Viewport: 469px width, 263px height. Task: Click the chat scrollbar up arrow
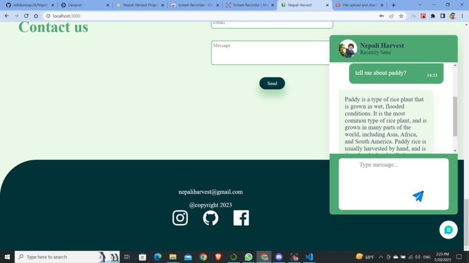click(x=455, y=66)
